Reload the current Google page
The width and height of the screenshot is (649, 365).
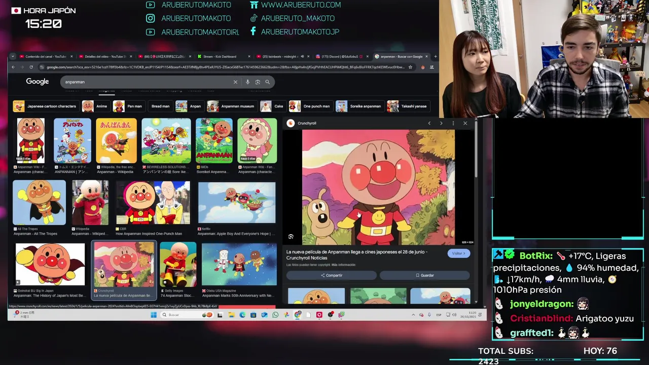31,67
